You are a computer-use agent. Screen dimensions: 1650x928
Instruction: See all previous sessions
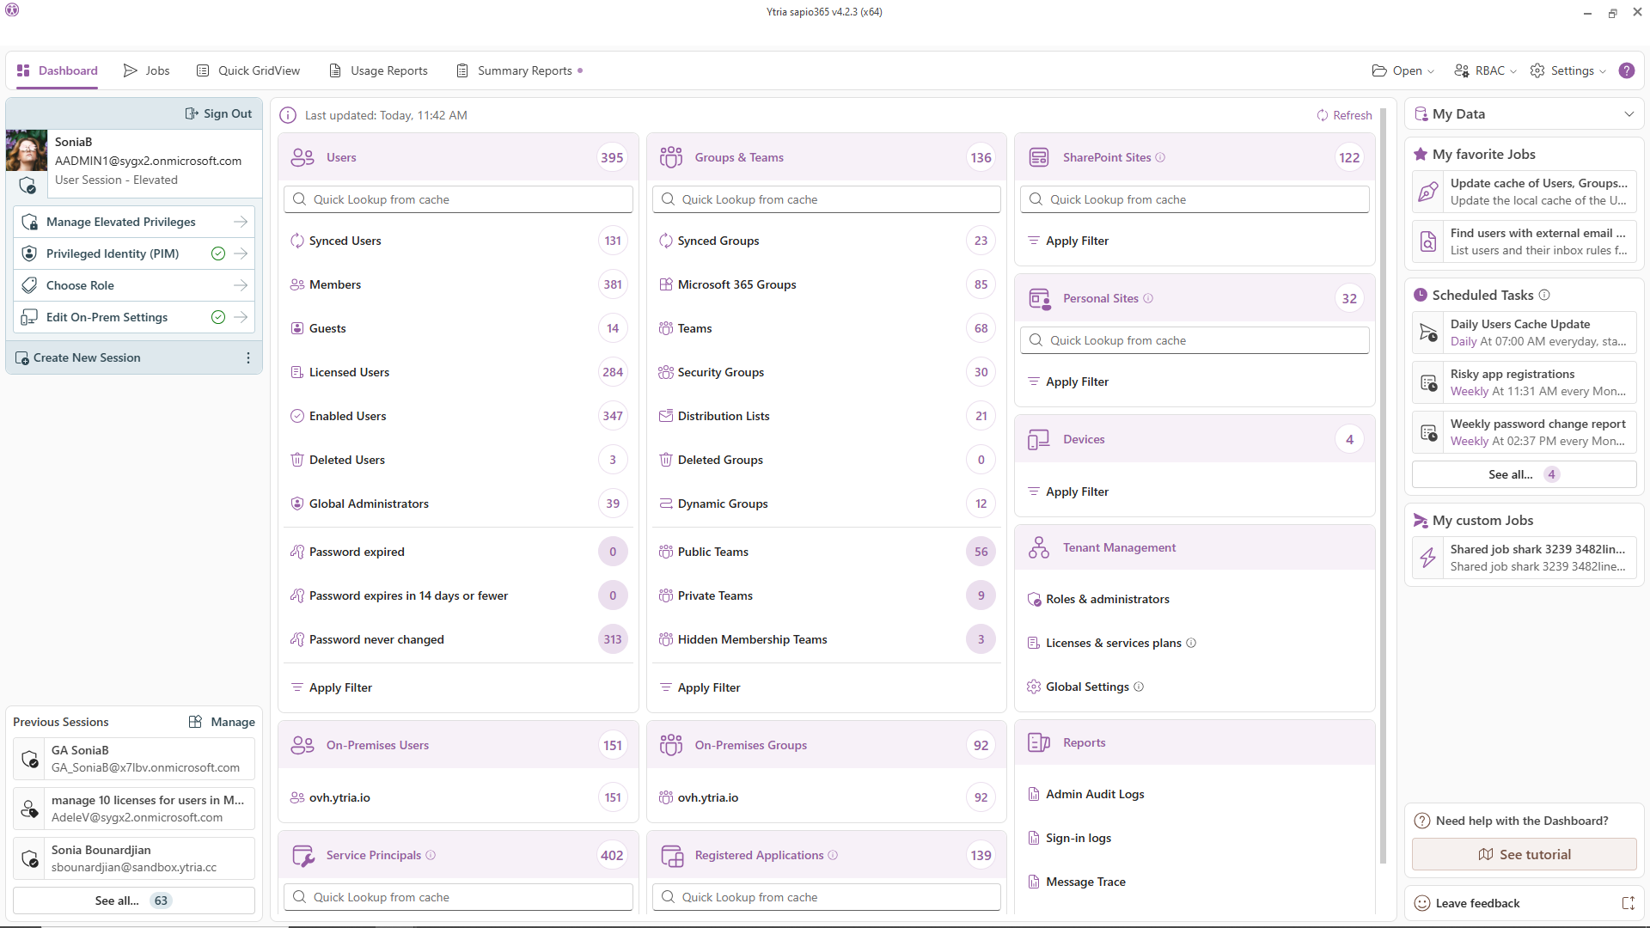[133, 901]
